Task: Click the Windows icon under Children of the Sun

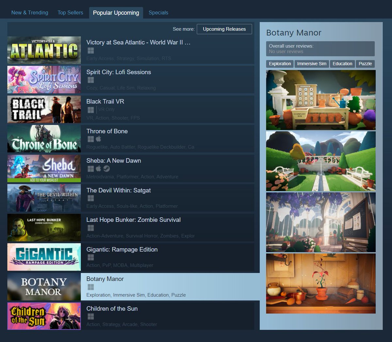Action: (91, 316)
